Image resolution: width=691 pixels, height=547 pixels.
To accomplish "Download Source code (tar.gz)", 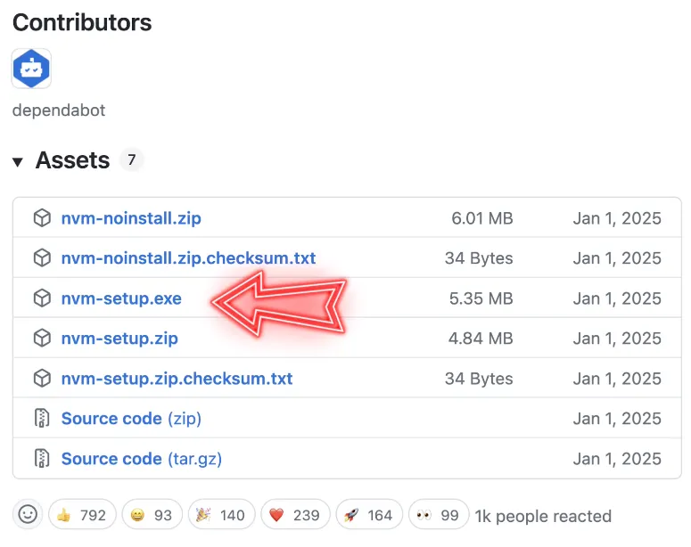I will [x=142, y=459].
